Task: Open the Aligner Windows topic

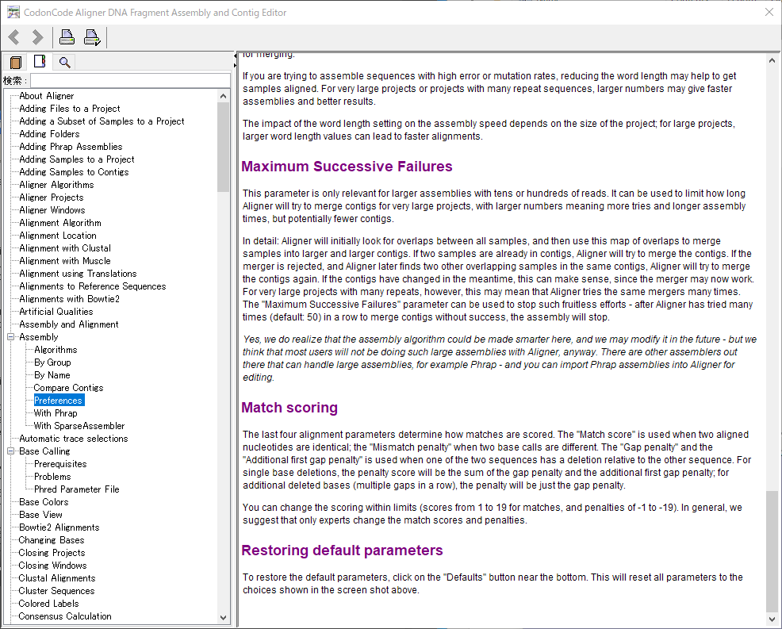Action: (52, 210)
